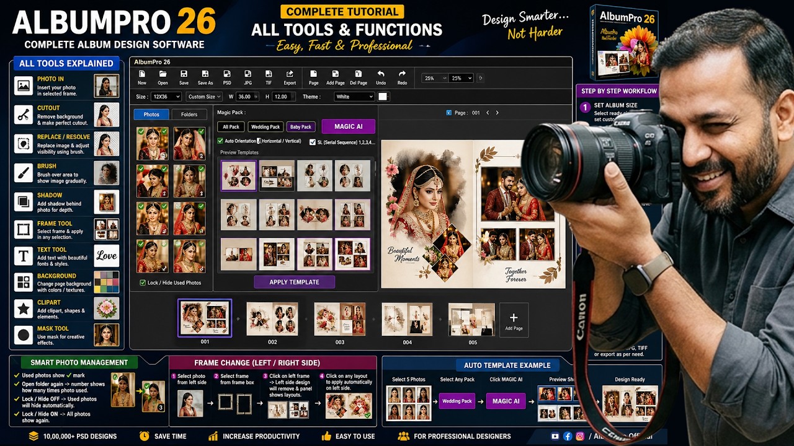
Task: Select page thumbnail 003 in strip
Action: pos(340,319)
